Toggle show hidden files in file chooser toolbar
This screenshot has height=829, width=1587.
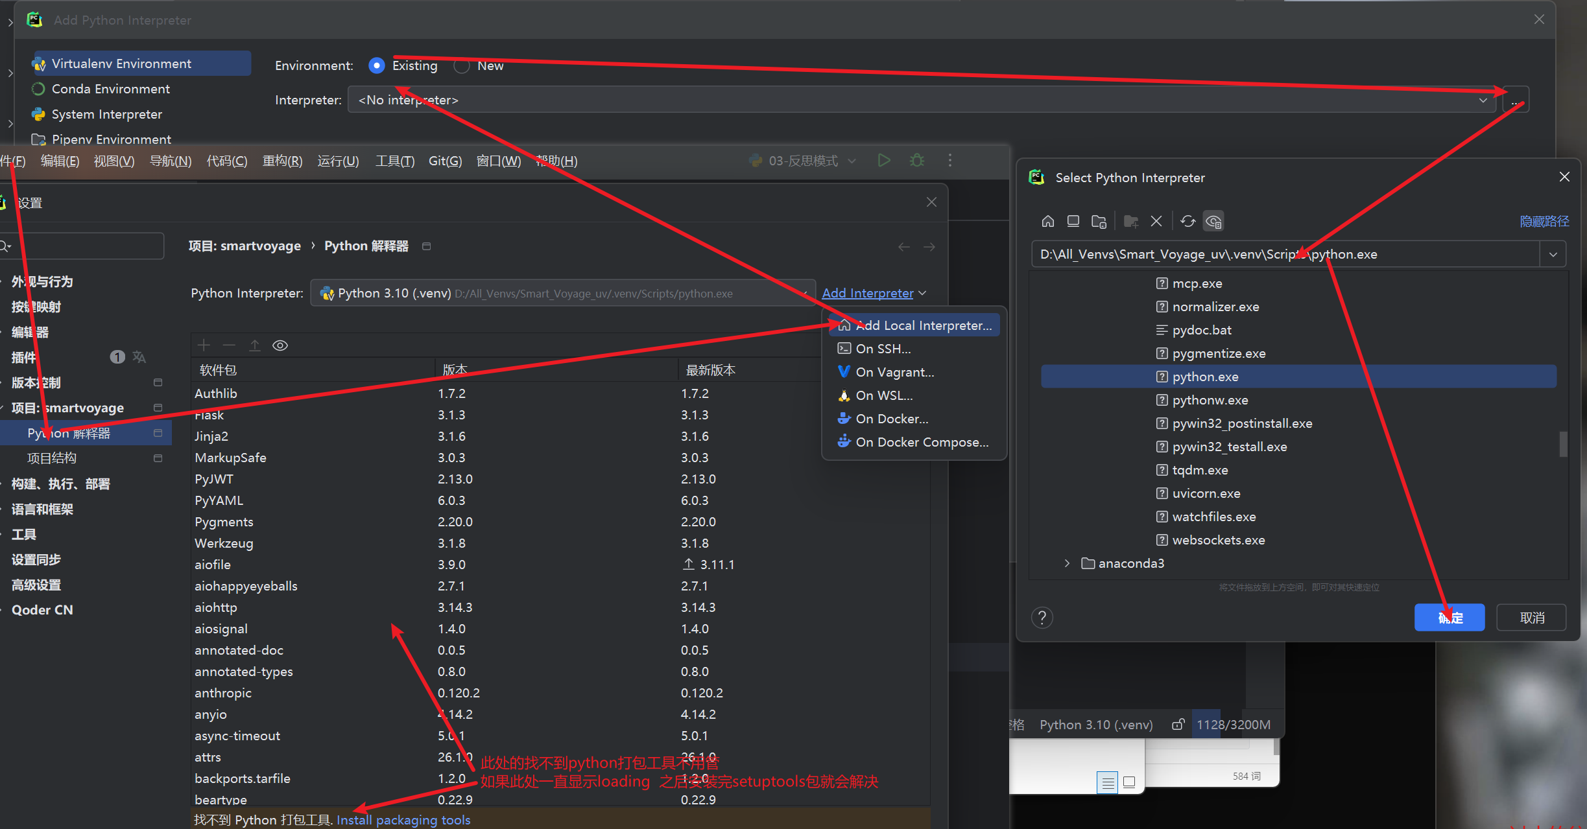(1213, 222)
